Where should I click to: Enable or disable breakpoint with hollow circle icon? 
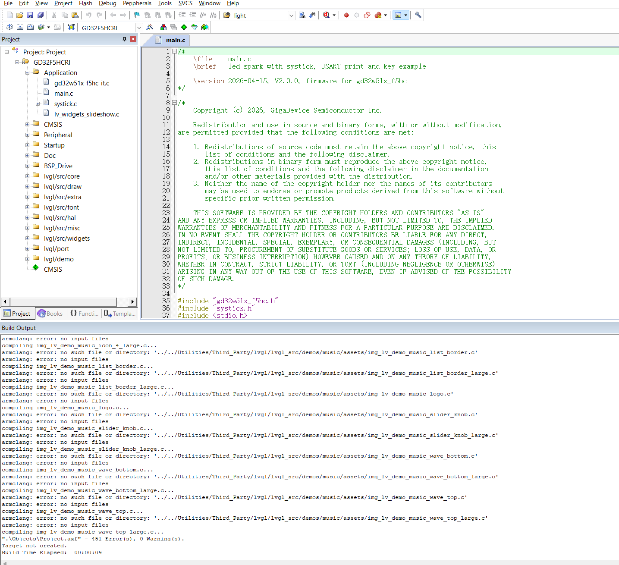pyautogui.click(x=357, y=15)
